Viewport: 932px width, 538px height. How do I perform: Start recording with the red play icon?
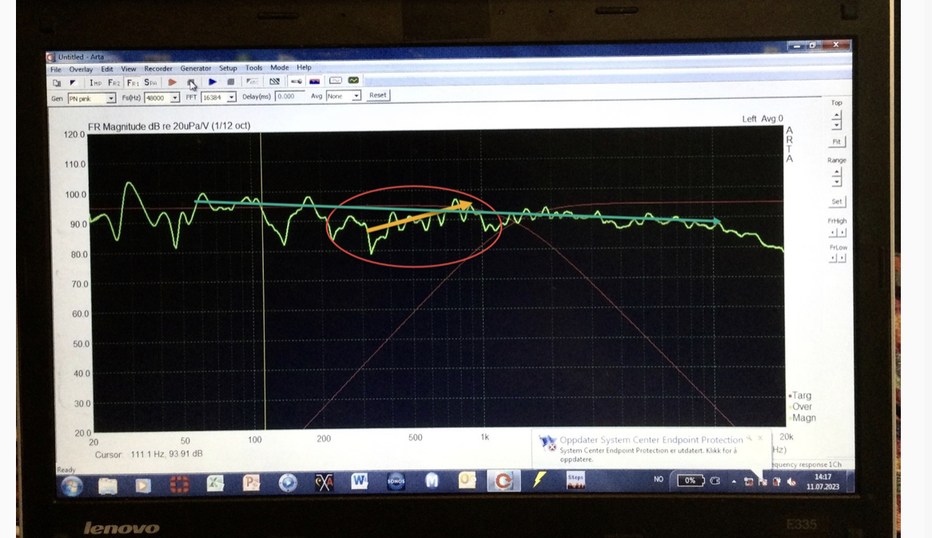tap(173, 82)
